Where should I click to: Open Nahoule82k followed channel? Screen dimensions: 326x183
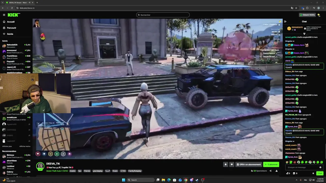(16, 46)
